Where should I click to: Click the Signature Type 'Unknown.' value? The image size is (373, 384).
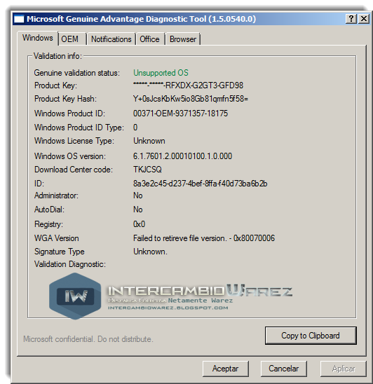[150, 252]
